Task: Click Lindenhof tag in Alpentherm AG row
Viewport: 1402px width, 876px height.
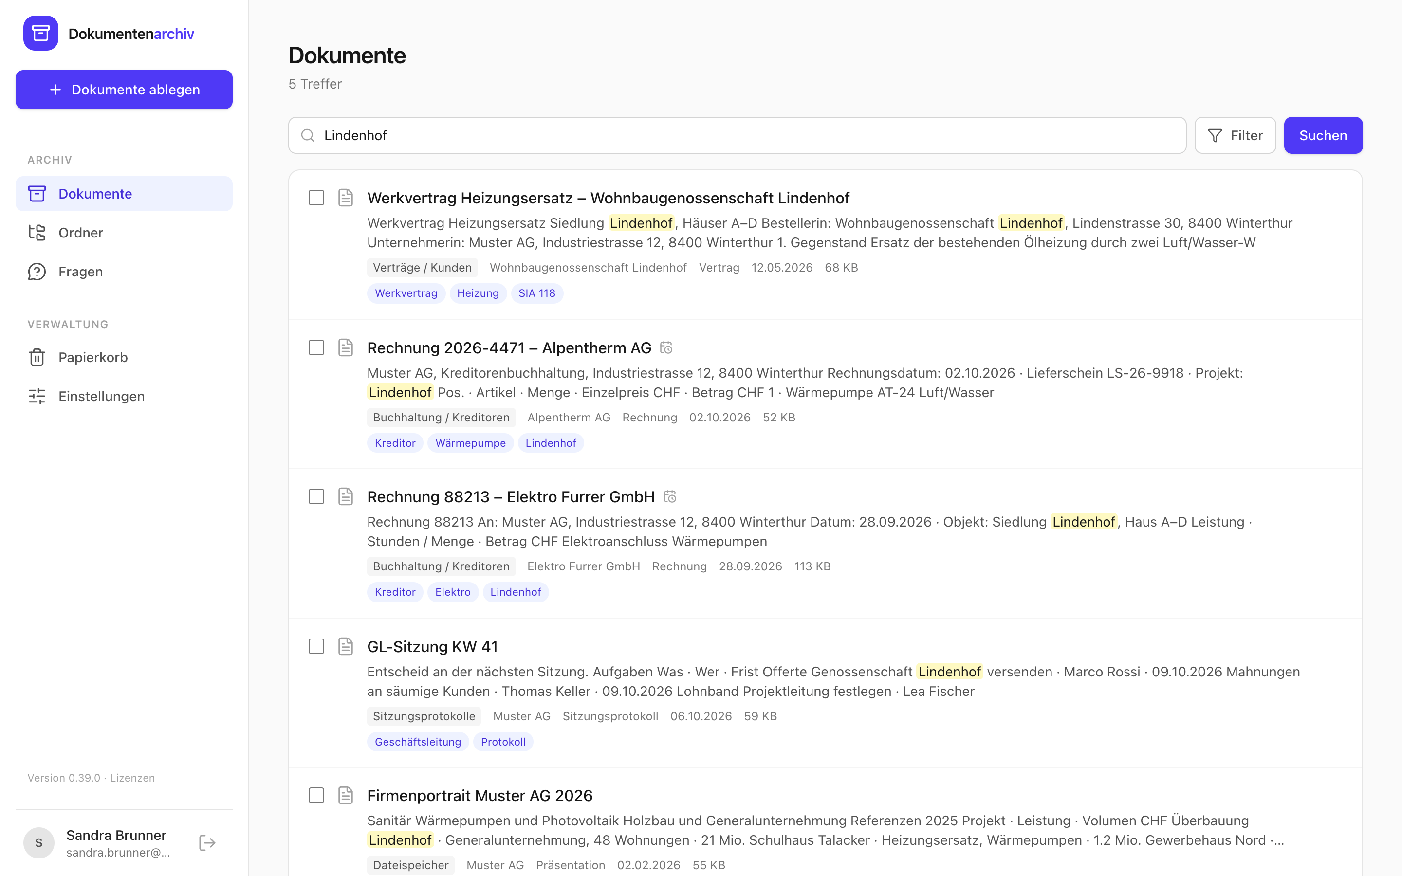Action: 551,443
